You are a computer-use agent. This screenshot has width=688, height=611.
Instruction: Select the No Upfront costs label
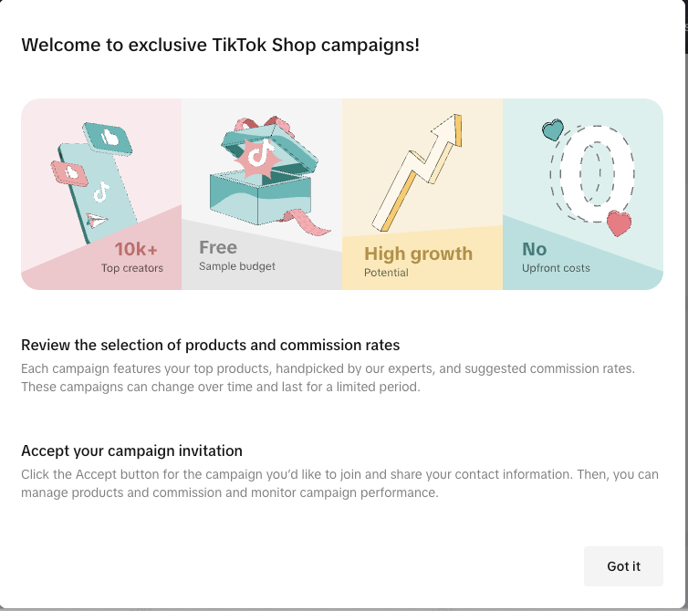coord(556,256)
